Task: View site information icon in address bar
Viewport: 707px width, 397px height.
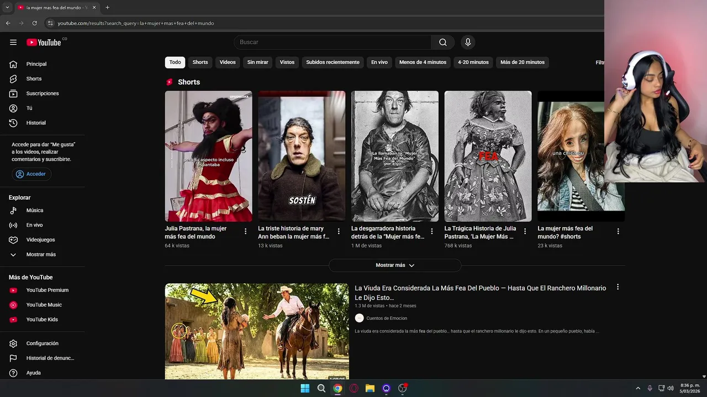Action: pos(50,23)
